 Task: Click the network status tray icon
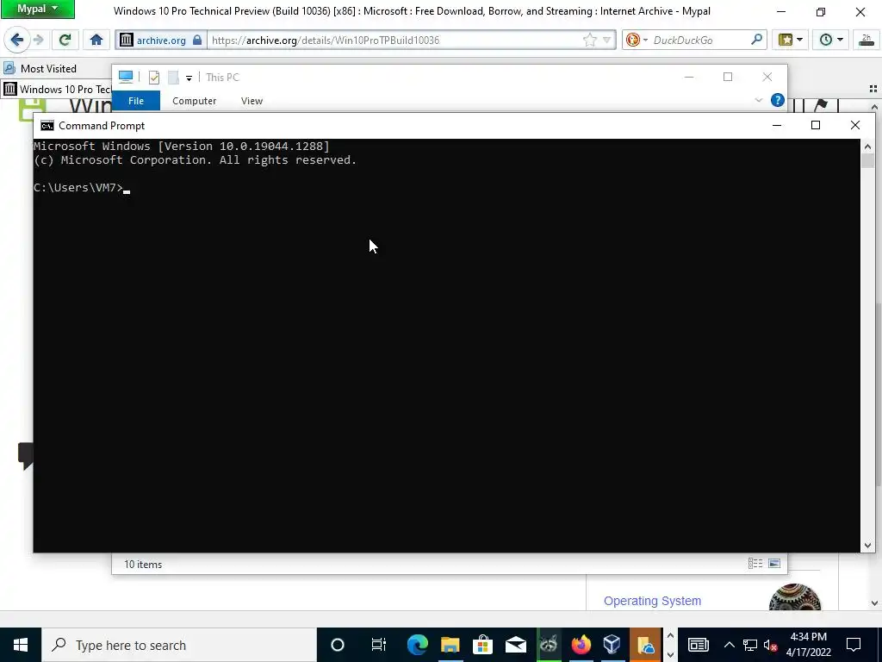(750, 645)
